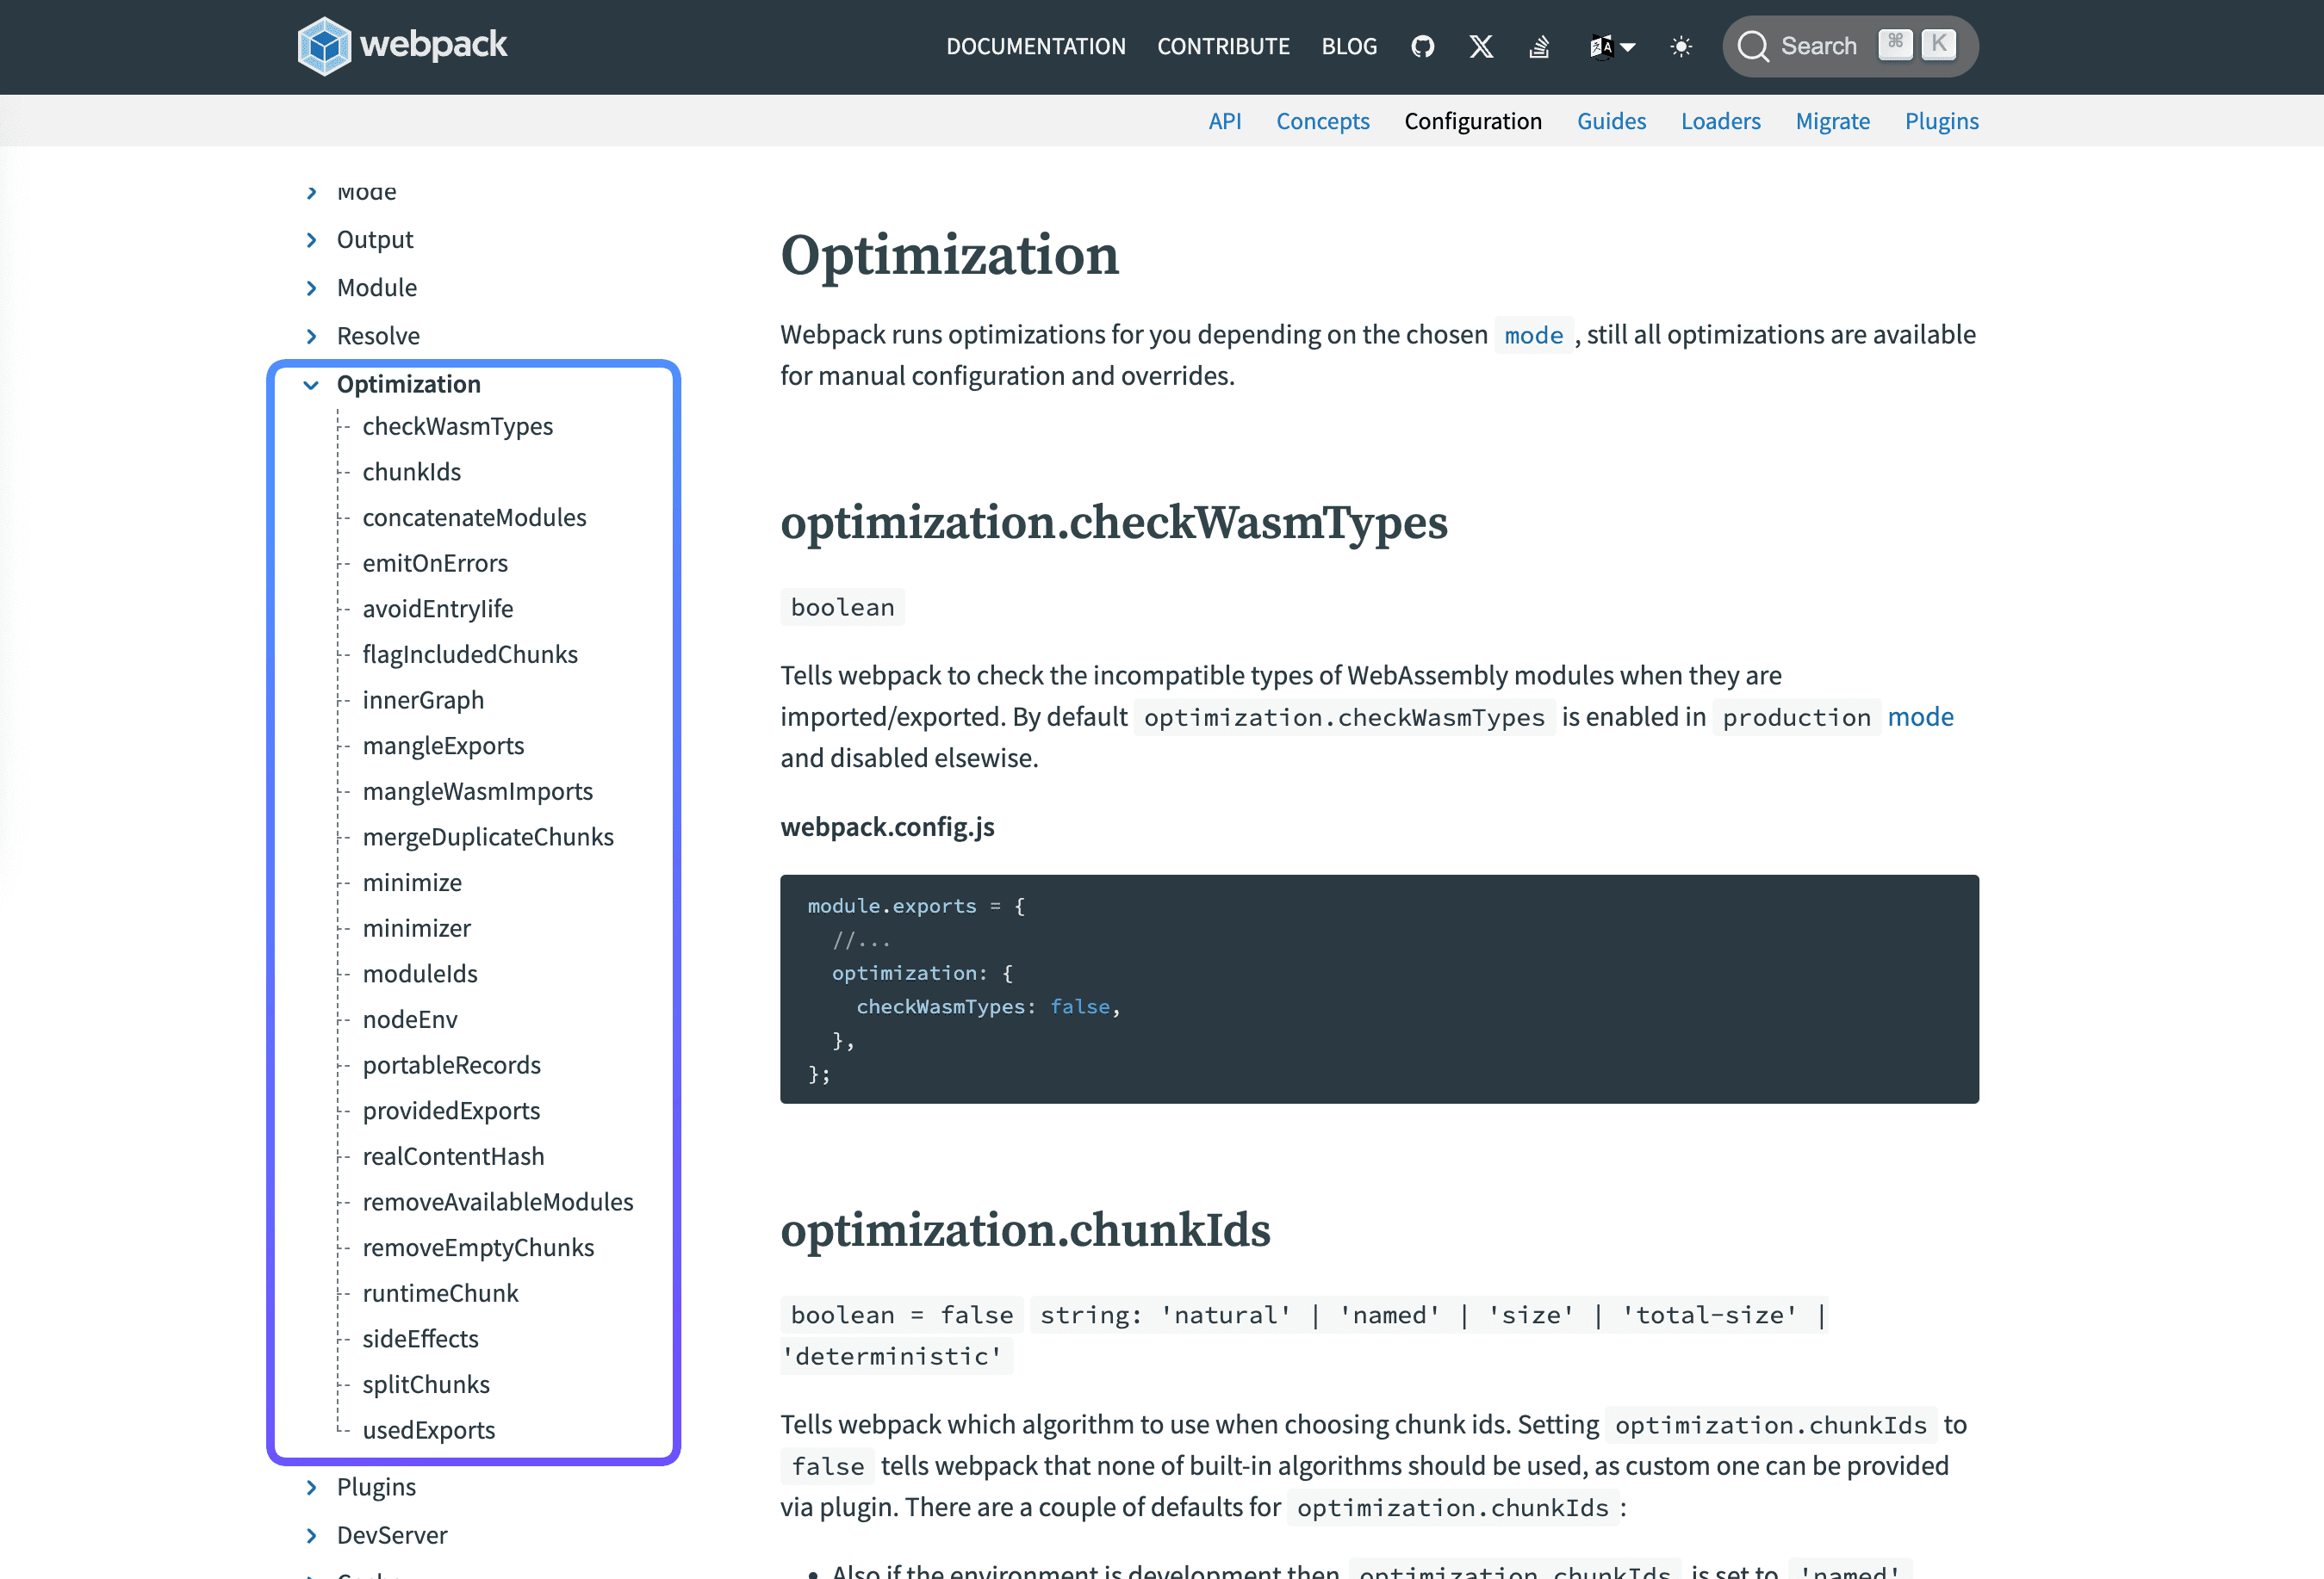The image size is (2324, 1579).
Task: Click the optimization.checkWasmTypes heading
Action: tap(1113, 523)
